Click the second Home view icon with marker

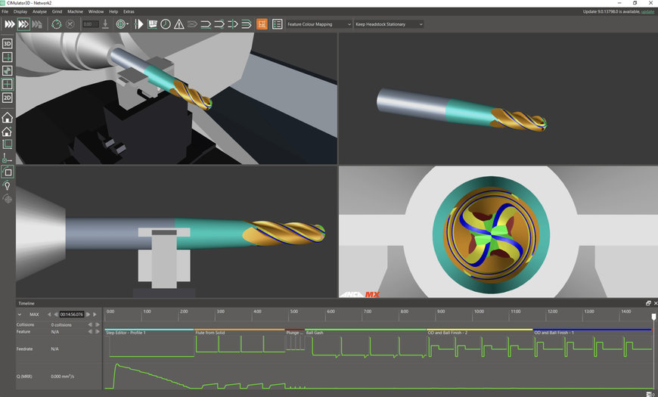point(7,132)
